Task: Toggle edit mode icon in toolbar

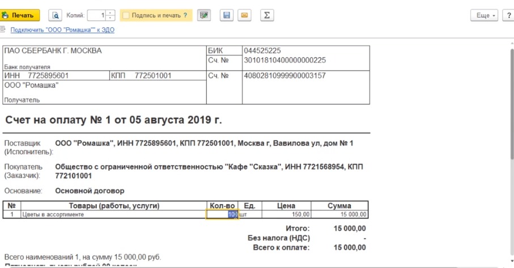Action: (204, 15)
